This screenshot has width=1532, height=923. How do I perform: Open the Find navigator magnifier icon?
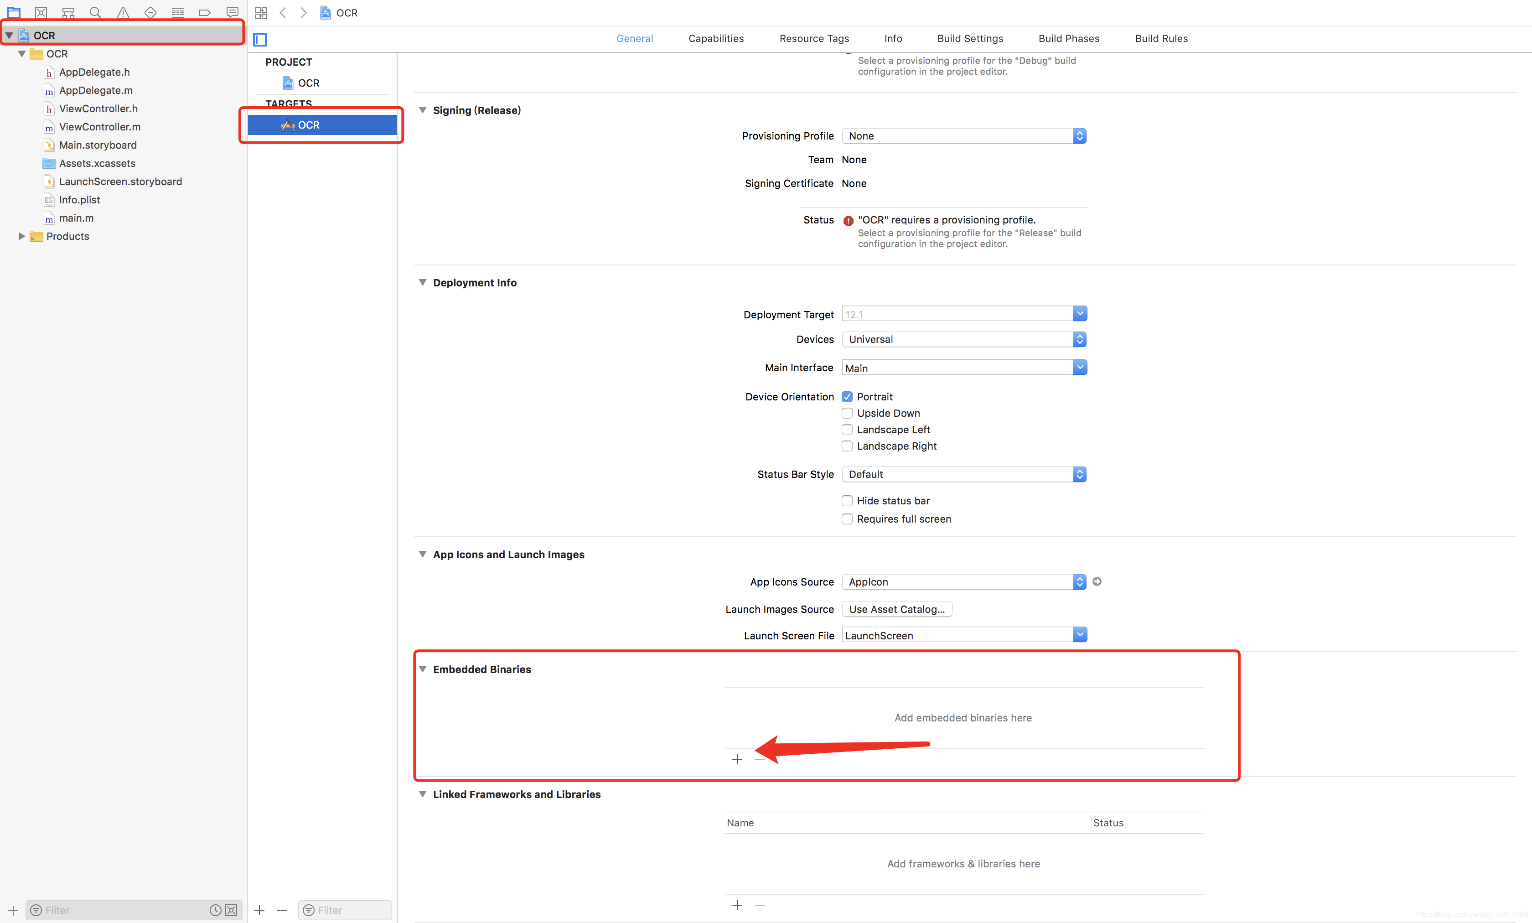[x=95, y=12]
